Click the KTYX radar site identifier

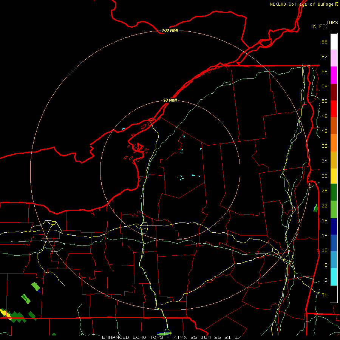pos(180,337)
